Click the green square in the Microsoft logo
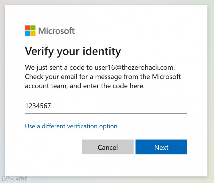214x183 pixels. click(33, 28)
